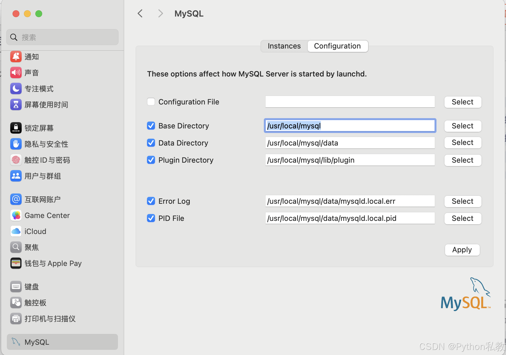
Task: Switch to the Configuration tab
Action: [338, 46]
